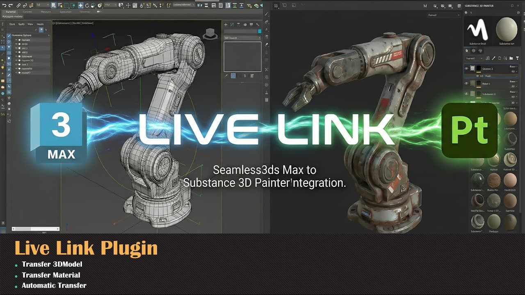This screenshot has width=525, height=295.
Task: Select the Eraser tool in Substance Painter
Action: 267,22
